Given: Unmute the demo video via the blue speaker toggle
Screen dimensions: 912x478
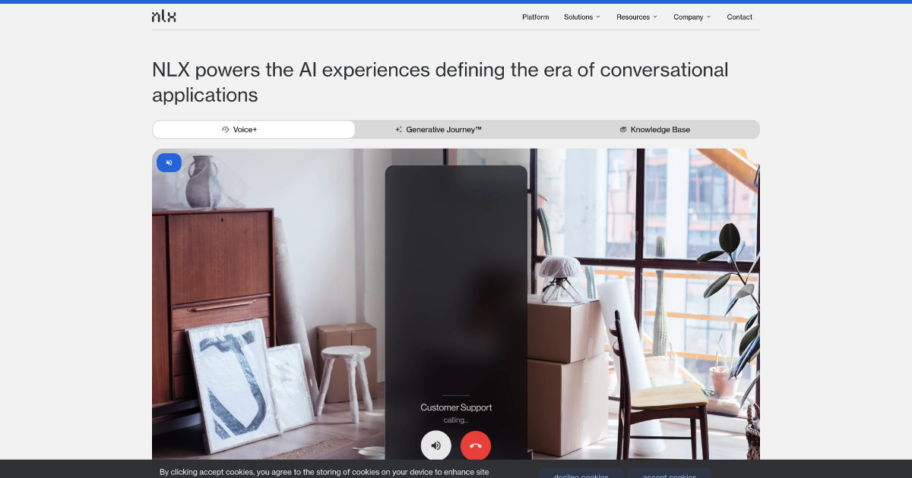Looking at the screenshot, I should tap(169, 162).
